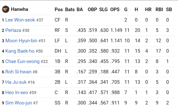178x108 pixels.
Task: Open Roh Si-hwan player profile
Action: pos(19,72)
